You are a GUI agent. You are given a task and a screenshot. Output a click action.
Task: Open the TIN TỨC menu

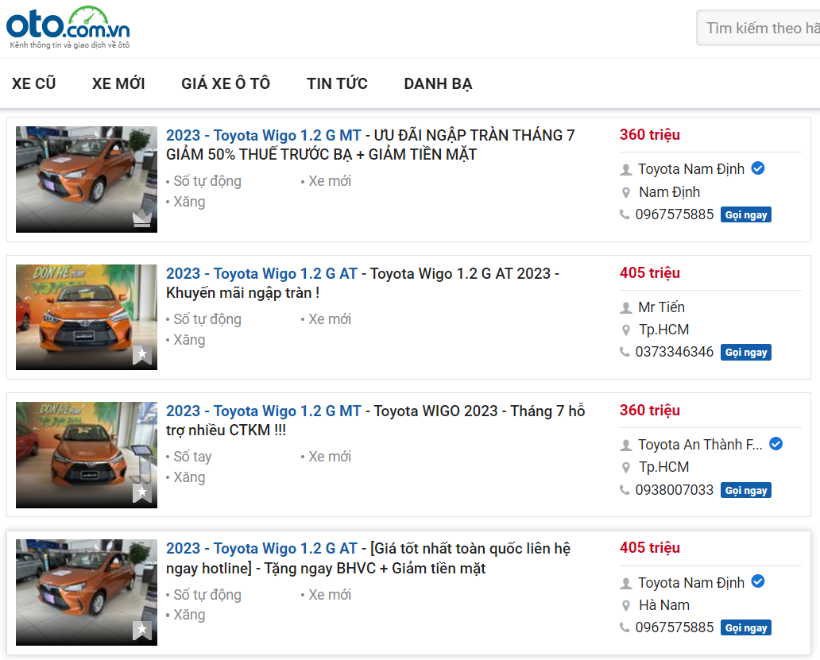[x=337, y=83]
